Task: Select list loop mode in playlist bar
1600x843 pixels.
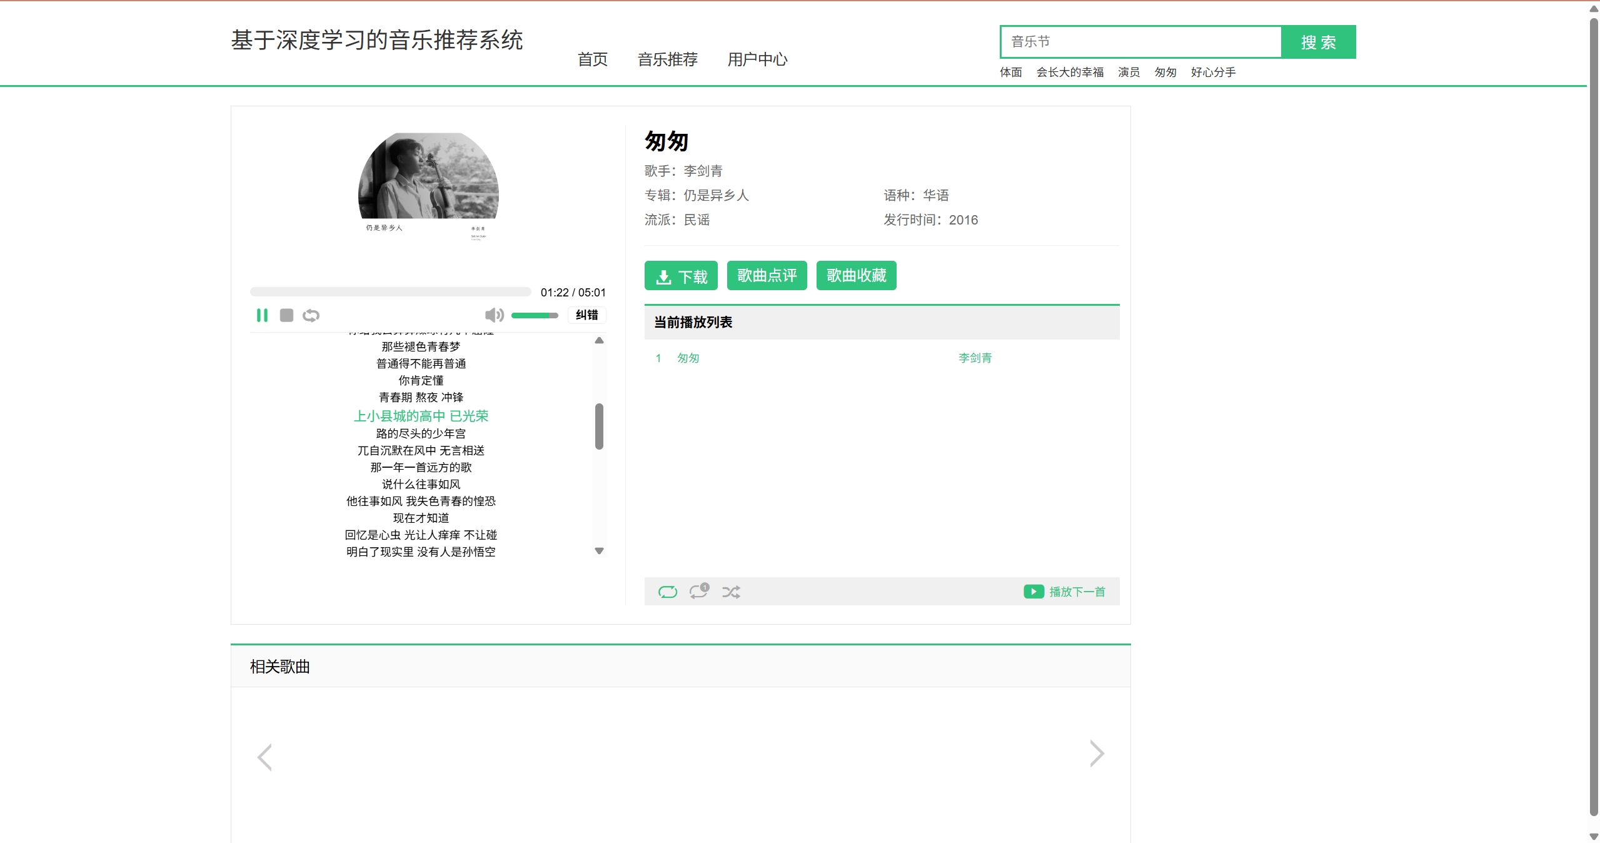Action: 667,592
